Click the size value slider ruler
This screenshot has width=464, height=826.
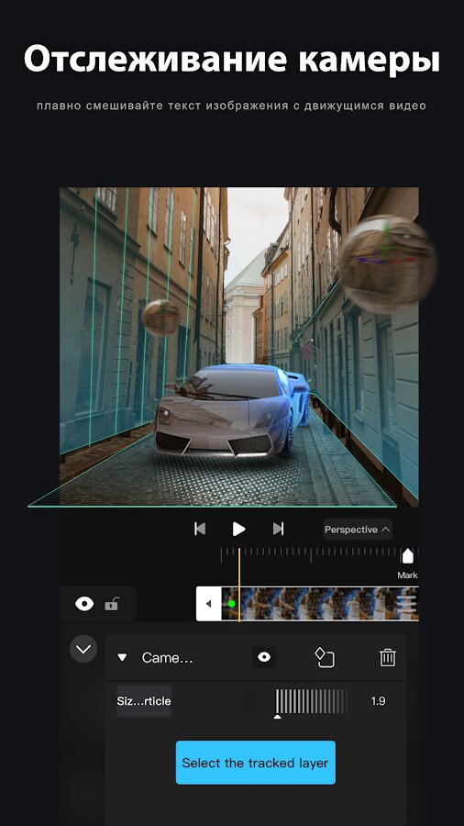(312, 702)
